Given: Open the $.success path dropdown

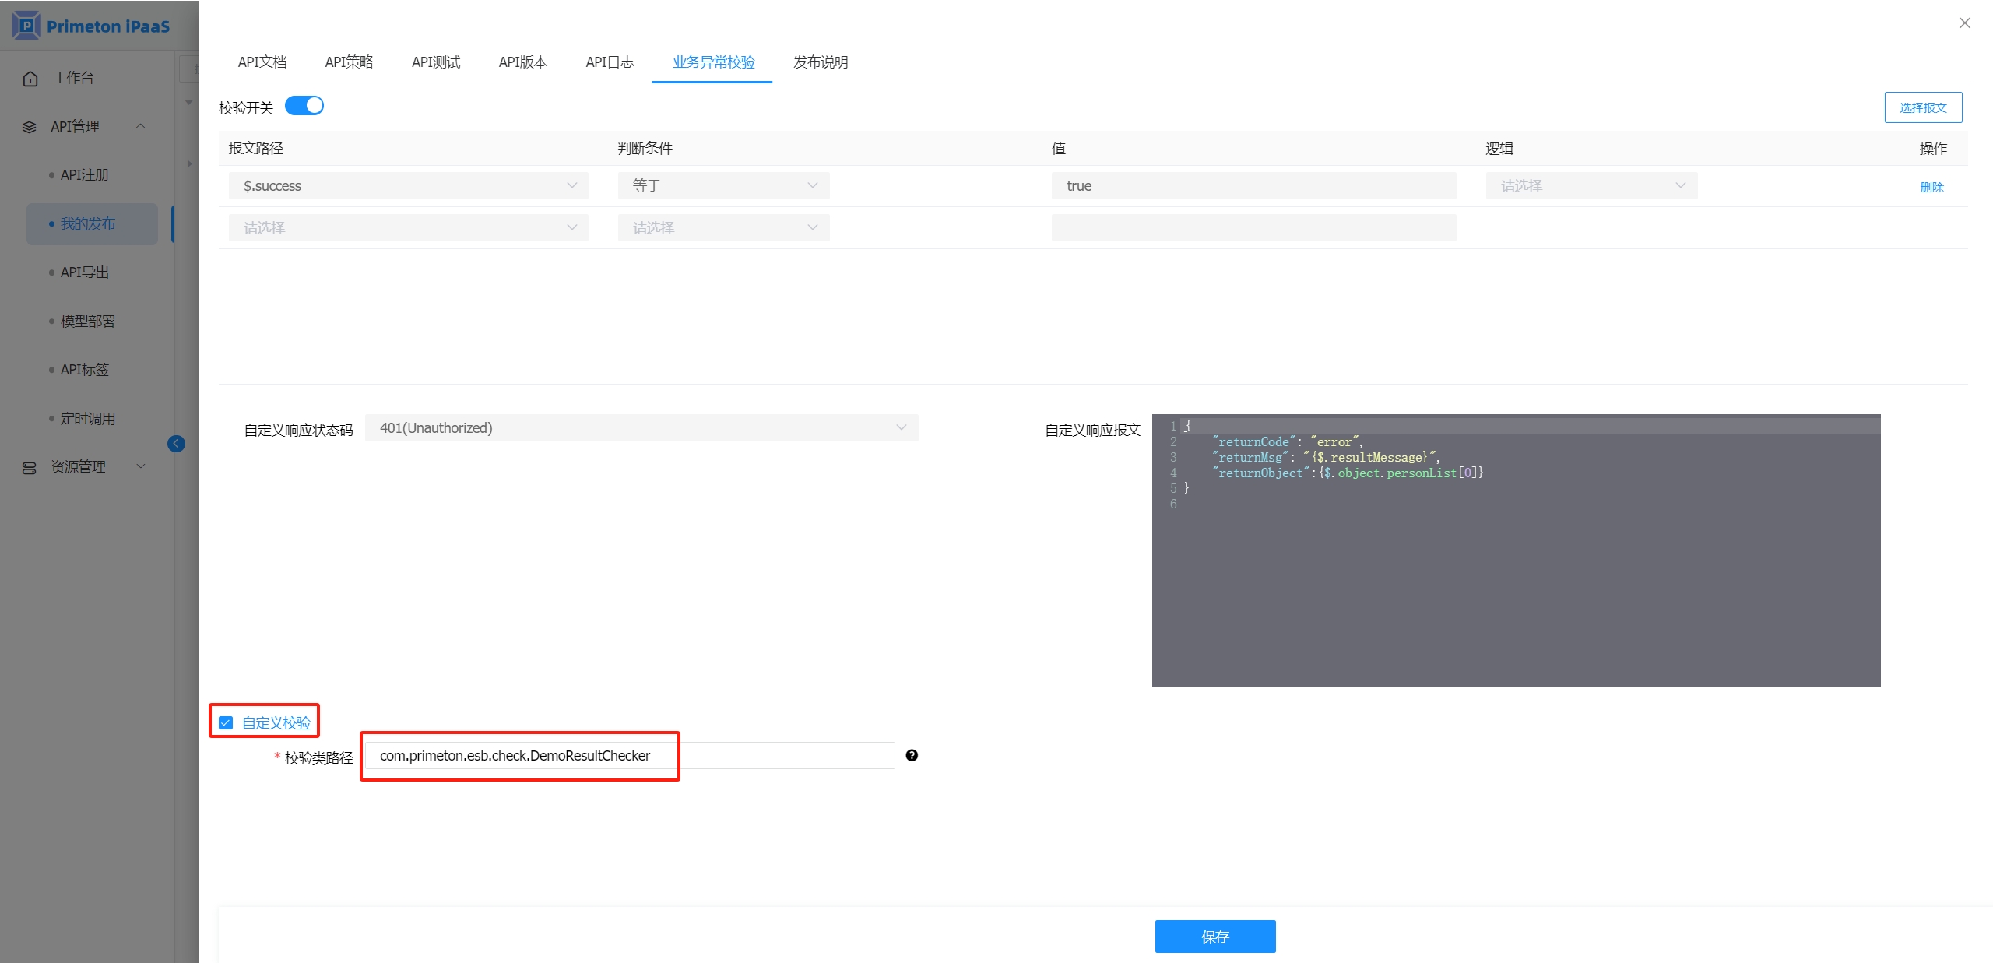Looking at the screenshot, I should click(x=408, y=186).
